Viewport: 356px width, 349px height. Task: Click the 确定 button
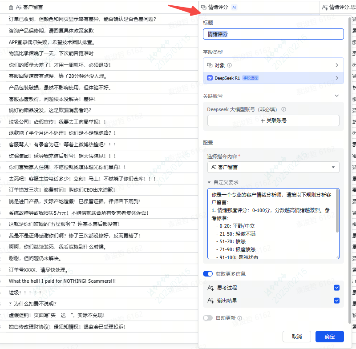click(329, 337)
